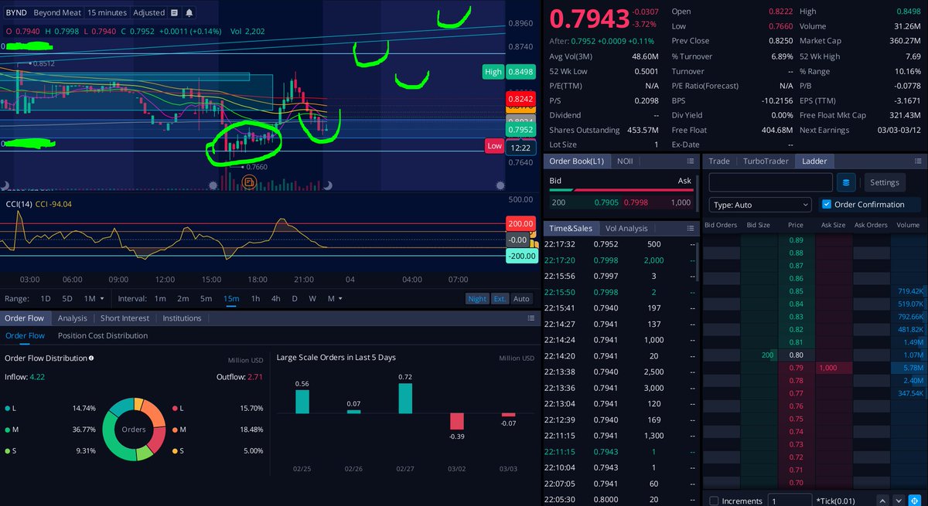Expand the 1M range dropdown
Viewport: 928px width, 506px height.
click(x=94, y=299)
